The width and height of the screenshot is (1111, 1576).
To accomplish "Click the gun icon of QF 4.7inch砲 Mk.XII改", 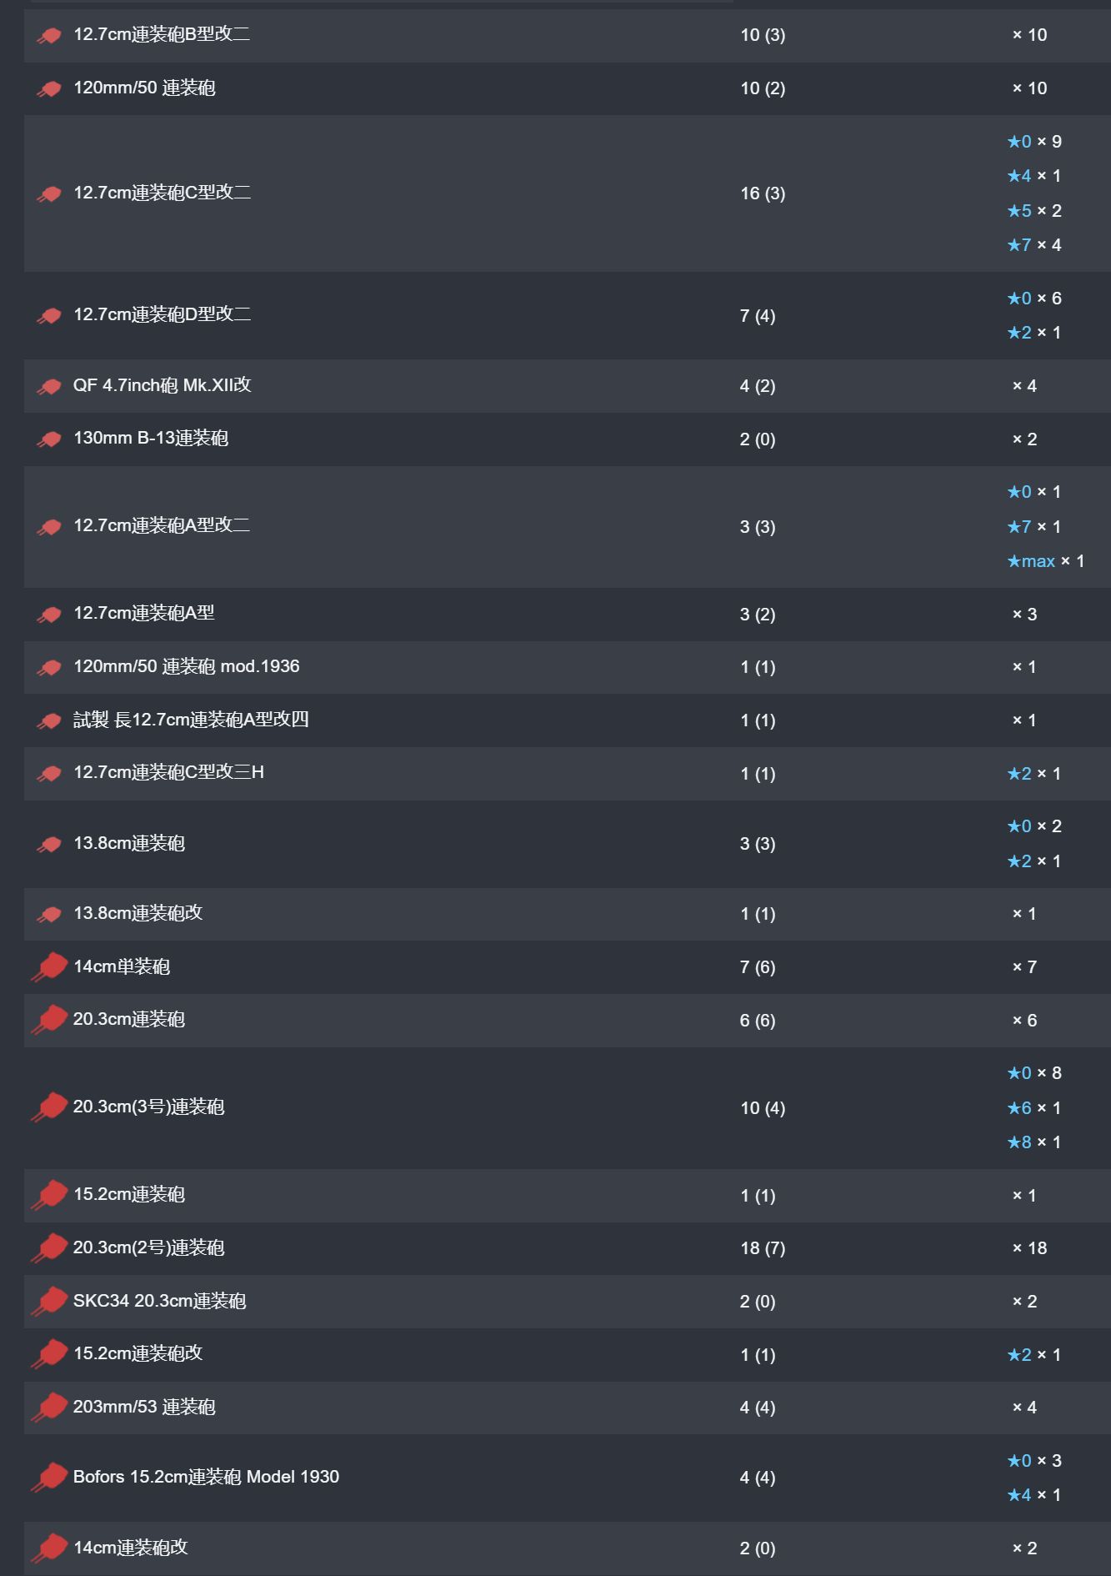I will click(x=49, y=387).
